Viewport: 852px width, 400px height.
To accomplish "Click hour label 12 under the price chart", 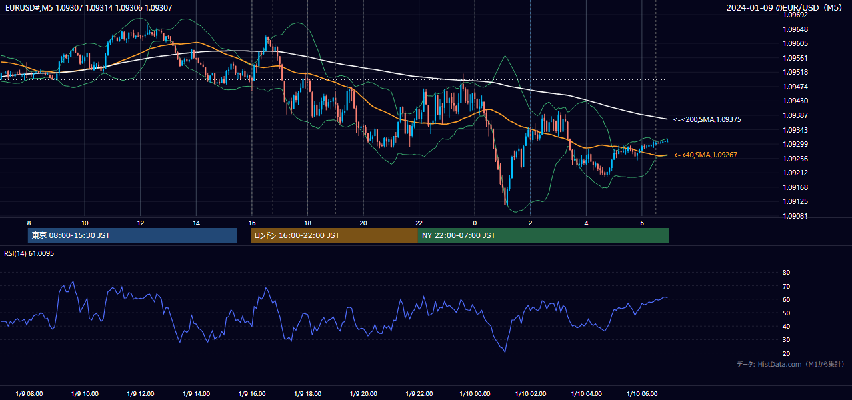I will point(140,223).
